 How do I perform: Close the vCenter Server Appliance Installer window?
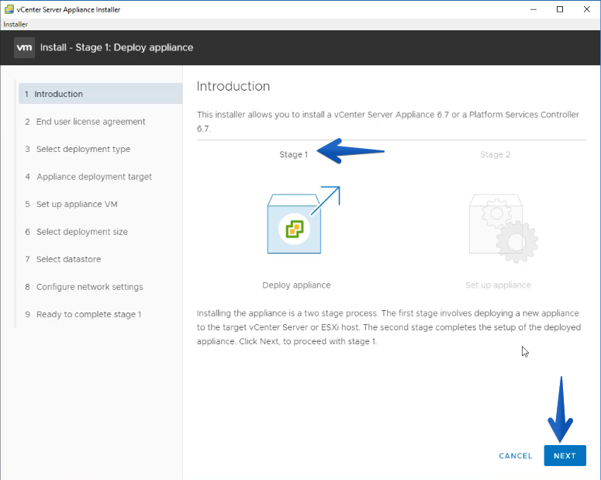point(586,9)
